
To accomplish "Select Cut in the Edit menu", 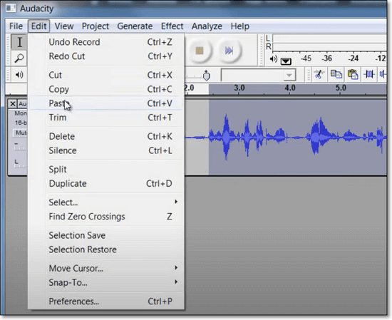I will [106, 75].
